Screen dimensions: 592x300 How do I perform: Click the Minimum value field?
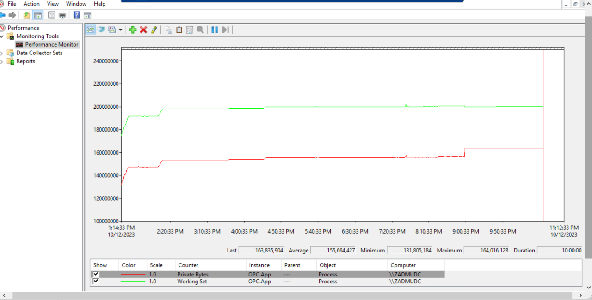point(410,251)
